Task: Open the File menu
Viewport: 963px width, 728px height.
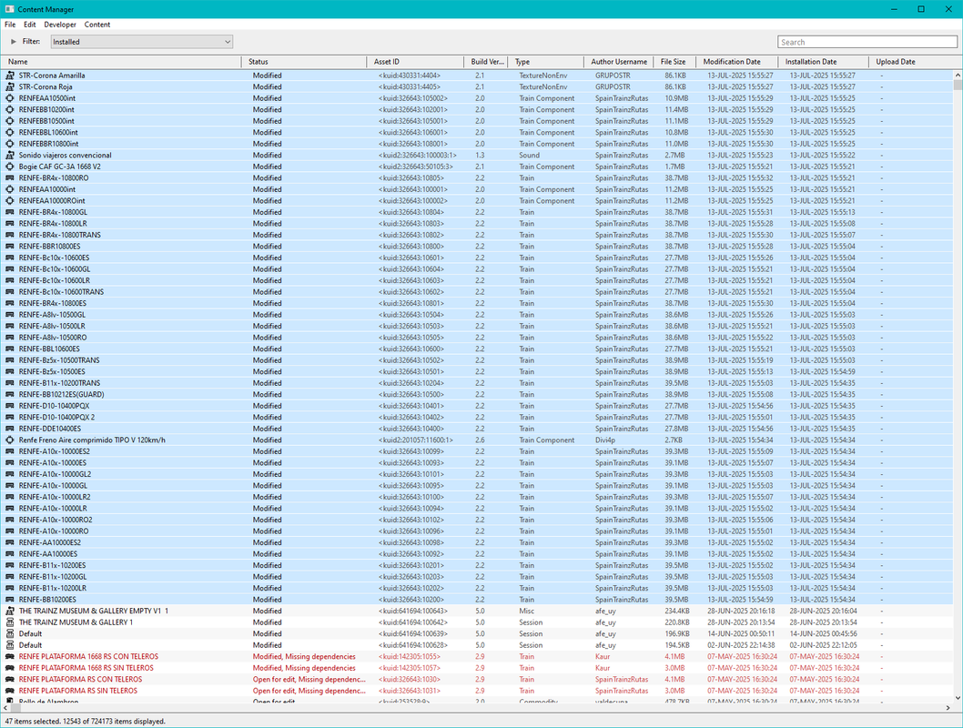Action: [x=10, y=25]
